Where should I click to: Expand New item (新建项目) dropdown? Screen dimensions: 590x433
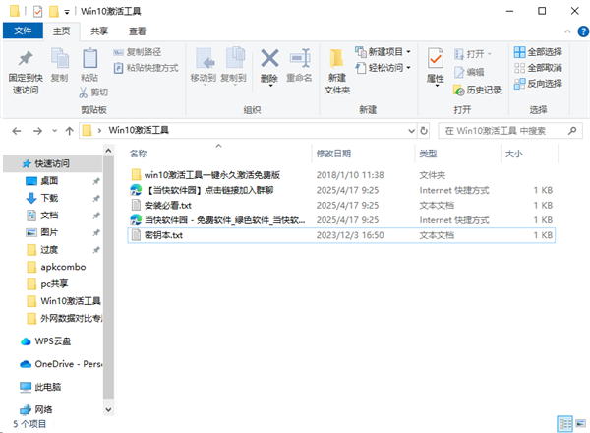click(x=409, y=52)
